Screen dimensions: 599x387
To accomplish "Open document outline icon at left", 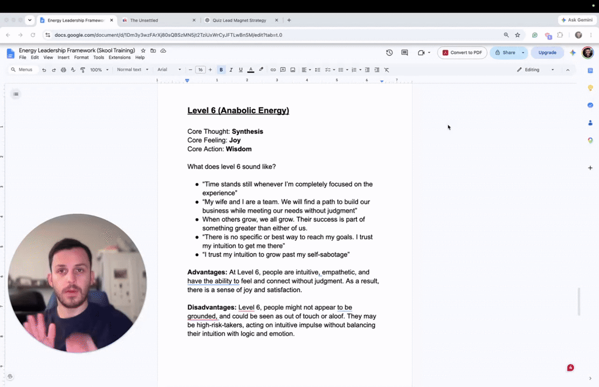I will click(16, 94).
